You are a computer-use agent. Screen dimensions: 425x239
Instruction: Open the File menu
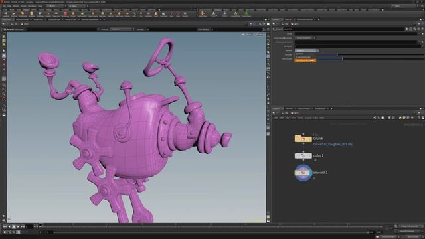5,6
